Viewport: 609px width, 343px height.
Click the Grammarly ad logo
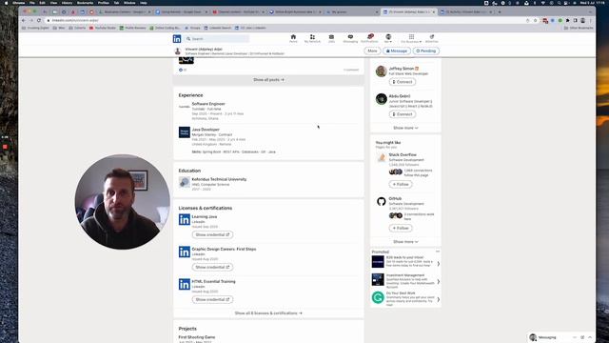coord(378,297)
